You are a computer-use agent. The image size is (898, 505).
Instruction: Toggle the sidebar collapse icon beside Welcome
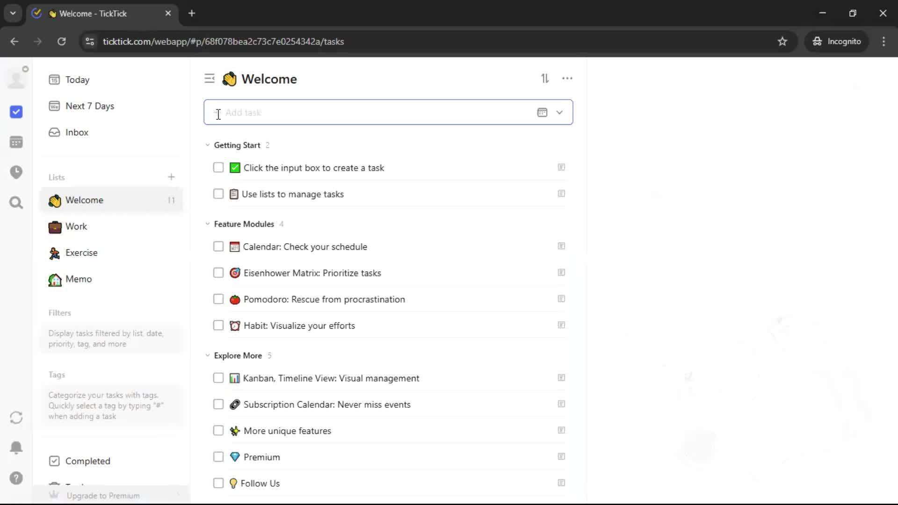pyautogui.click(x=210, y=79)
